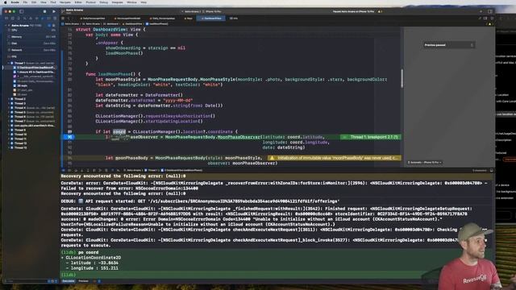Switch to the DashboardView editor tab
Screen dimensions: 516x290
[x=211, y=19]
